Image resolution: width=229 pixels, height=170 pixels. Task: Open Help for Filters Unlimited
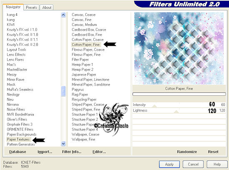click(x=217, y=164)
